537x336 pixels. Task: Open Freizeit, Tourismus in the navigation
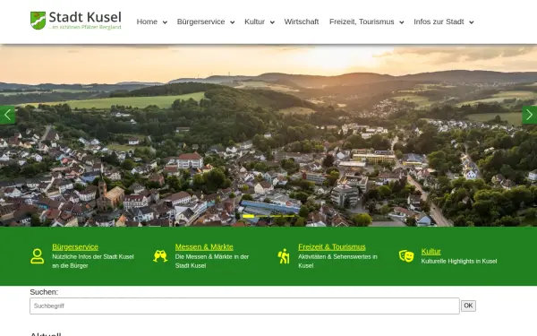(x=362, y=22)
